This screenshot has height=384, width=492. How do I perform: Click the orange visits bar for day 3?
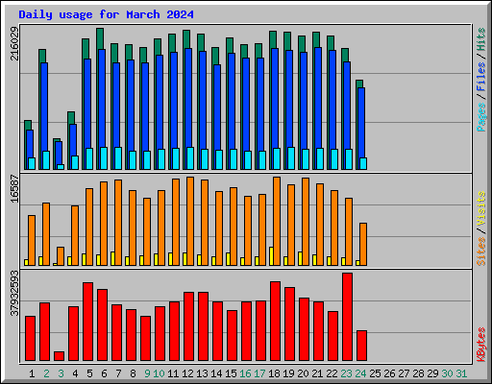61,256
